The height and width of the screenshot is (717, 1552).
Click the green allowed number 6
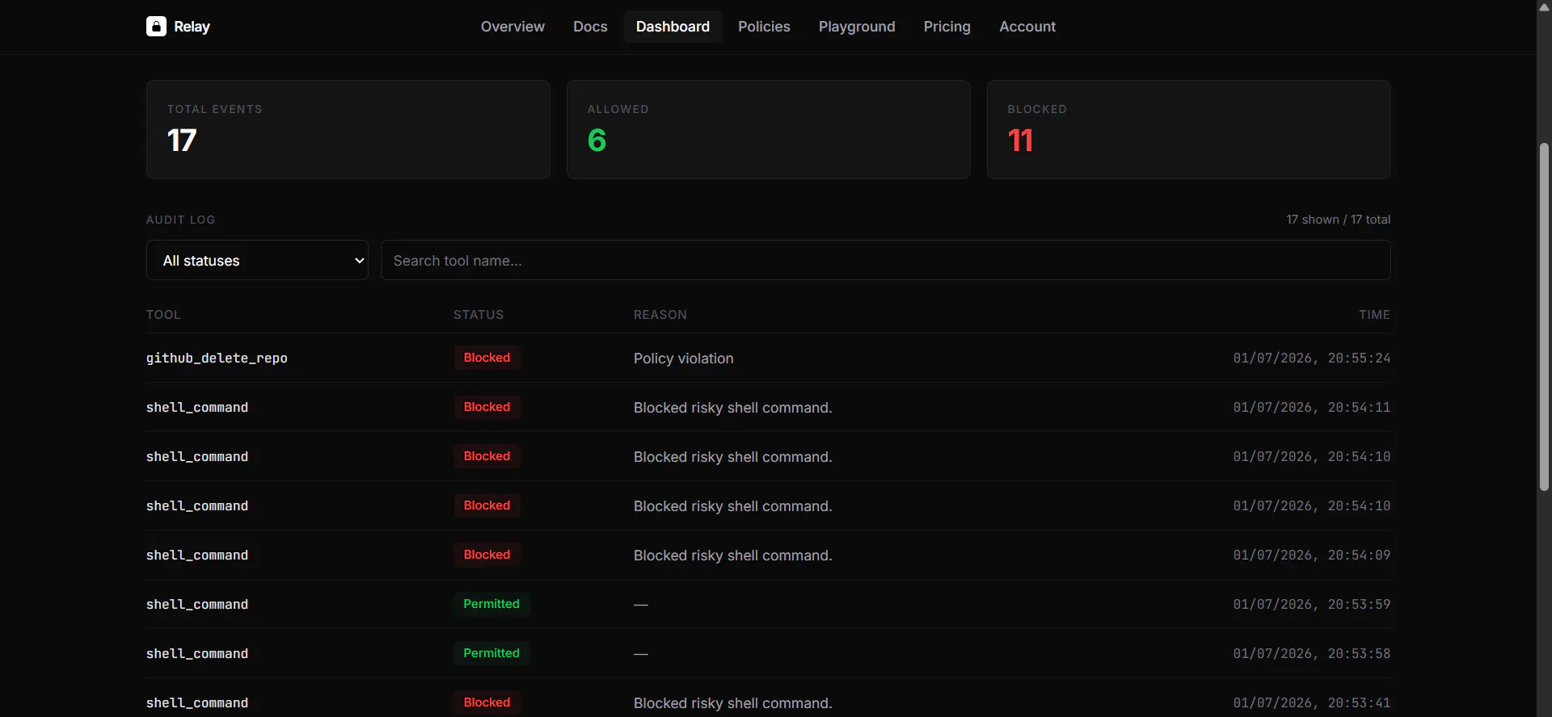click(597, 140)
